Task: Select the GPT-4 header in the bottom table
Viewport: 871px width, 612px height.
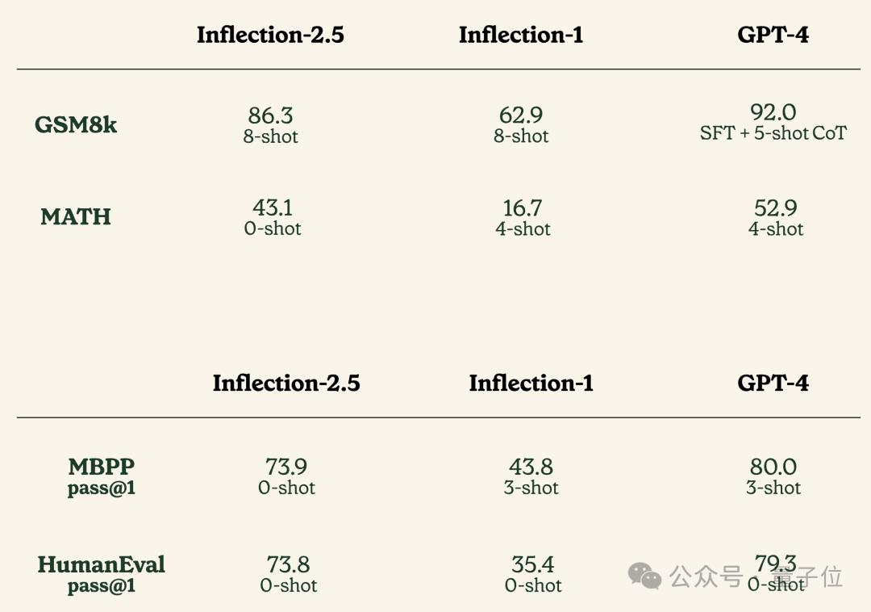Action: click(773, 383)
